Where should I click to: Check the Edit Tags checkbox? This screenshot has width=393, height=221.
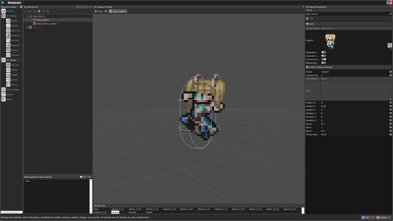coord(81,177)
